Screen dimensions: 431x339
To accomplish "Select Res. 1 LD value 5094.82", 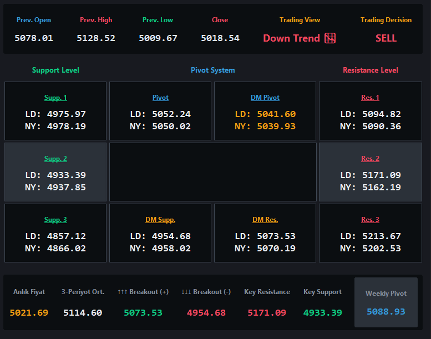I will [382, 114].
